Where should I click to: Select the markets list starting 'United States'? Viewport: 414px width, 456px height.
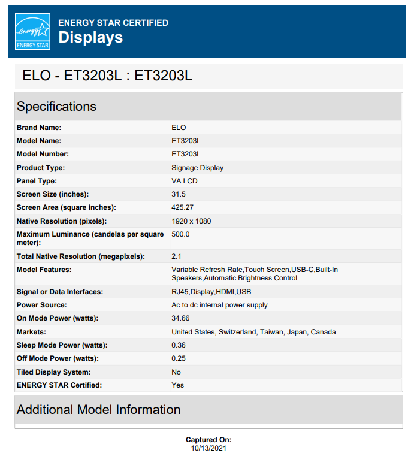pyautogui.click(x=253, y=332)
